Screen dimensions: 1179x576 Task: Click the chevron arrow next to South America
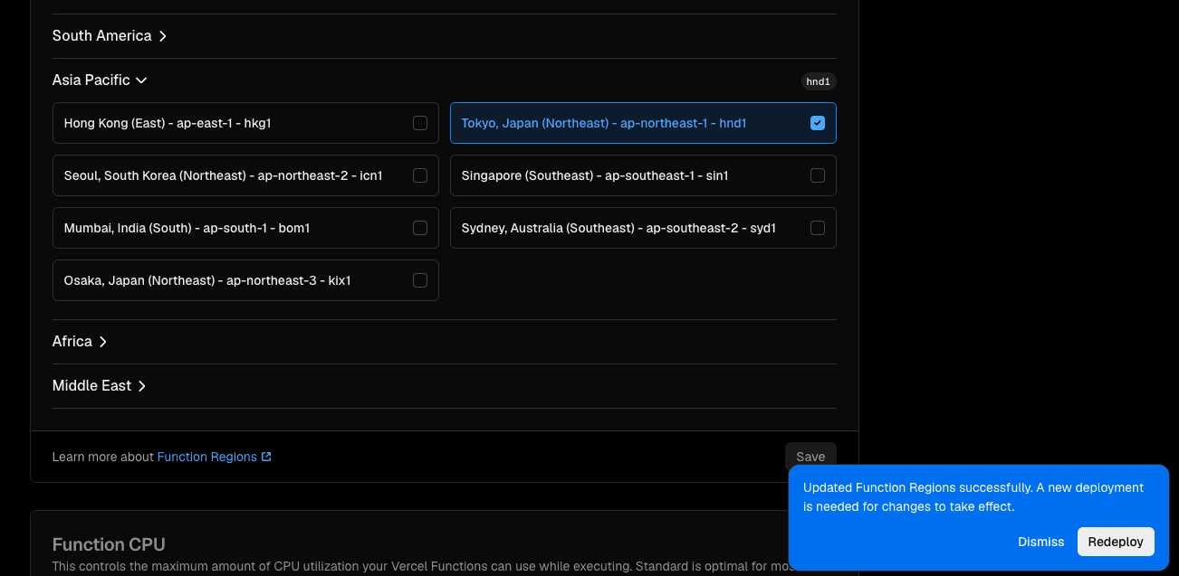point(163,36)
